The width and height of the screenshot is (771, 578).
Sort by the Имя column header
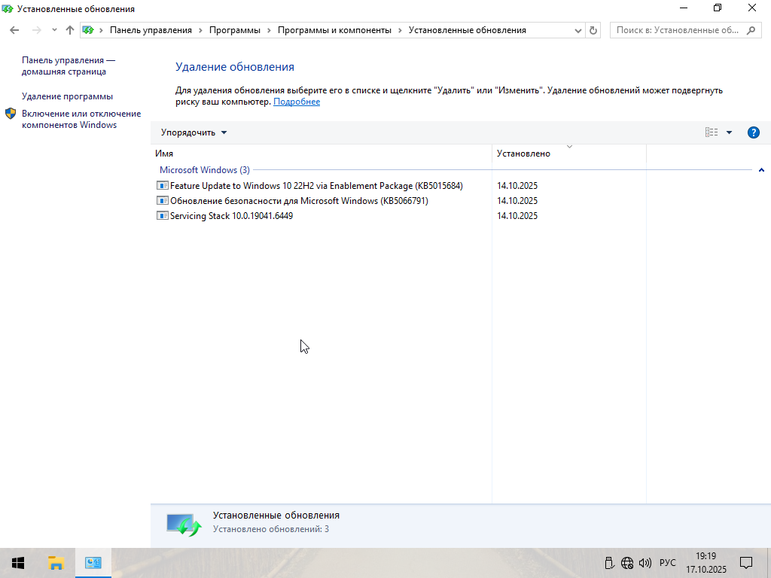[164, 154]
